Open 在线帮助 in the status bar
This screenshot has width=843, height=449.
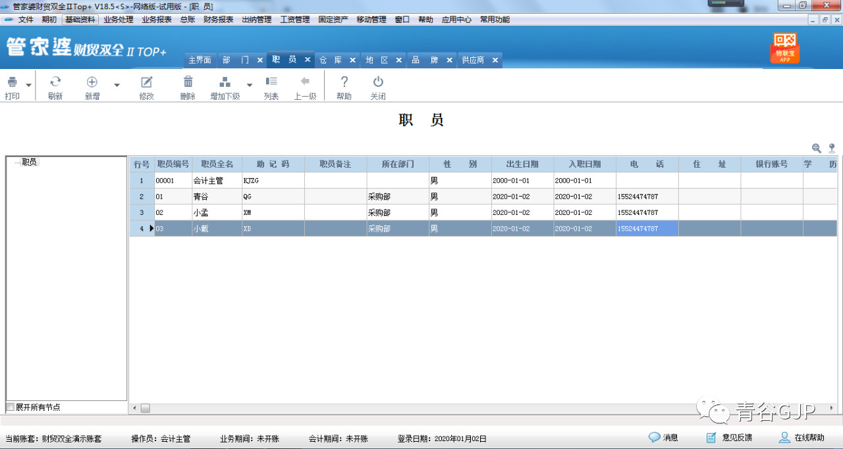[802, 438]
